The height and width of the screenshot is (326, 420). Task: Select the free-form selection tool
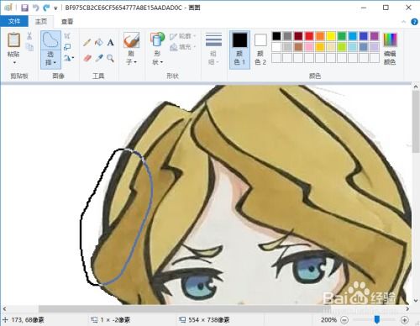(50, 40)
